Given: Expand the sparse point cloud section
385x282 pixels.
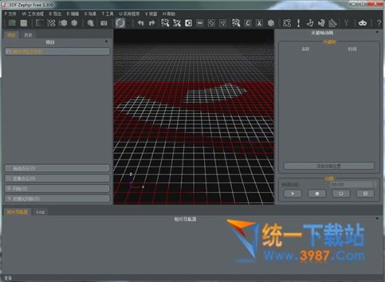Looking at the screenshot, I should pyautogui.click(x=57, y=169).
